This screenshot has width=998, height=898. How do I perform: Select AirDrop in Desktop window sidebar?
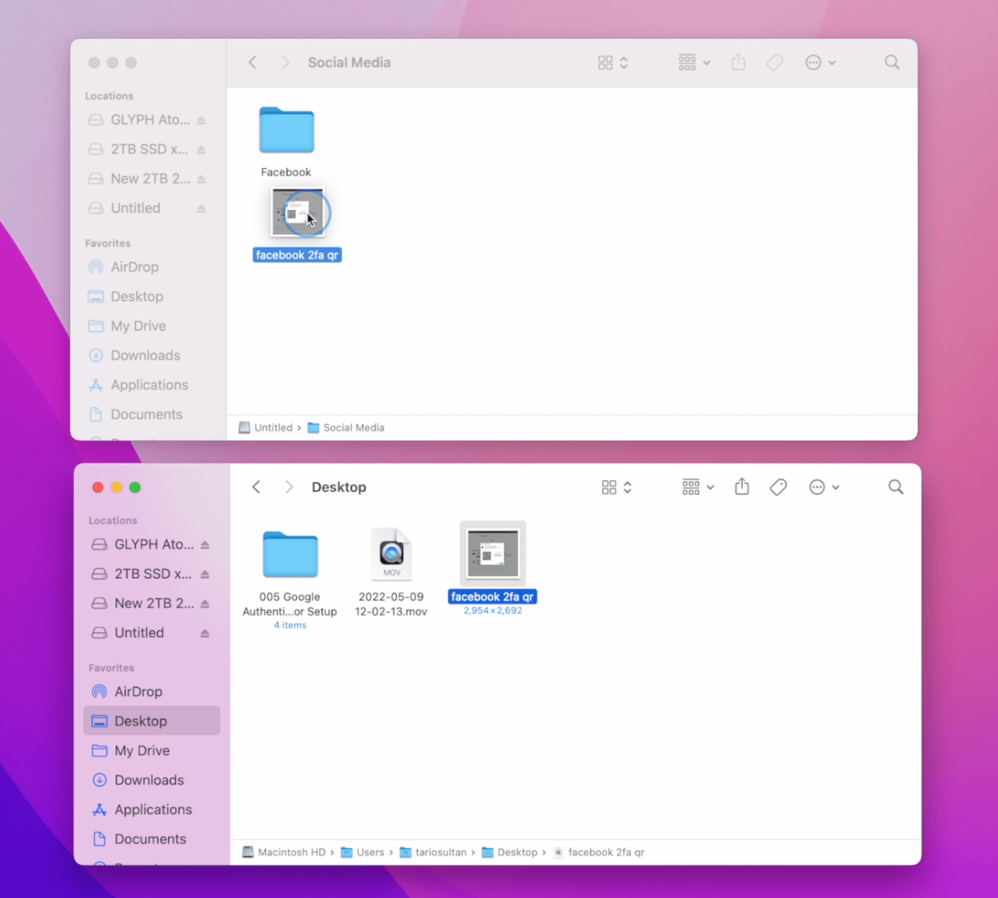[151, 691]
